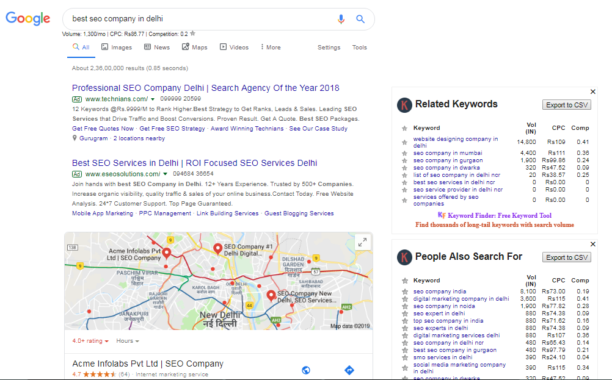This screenshot has height=380, width=612.
Task: Star keyword 'list of seo company in delhi ncr'
Action: (x=405, y=176)
